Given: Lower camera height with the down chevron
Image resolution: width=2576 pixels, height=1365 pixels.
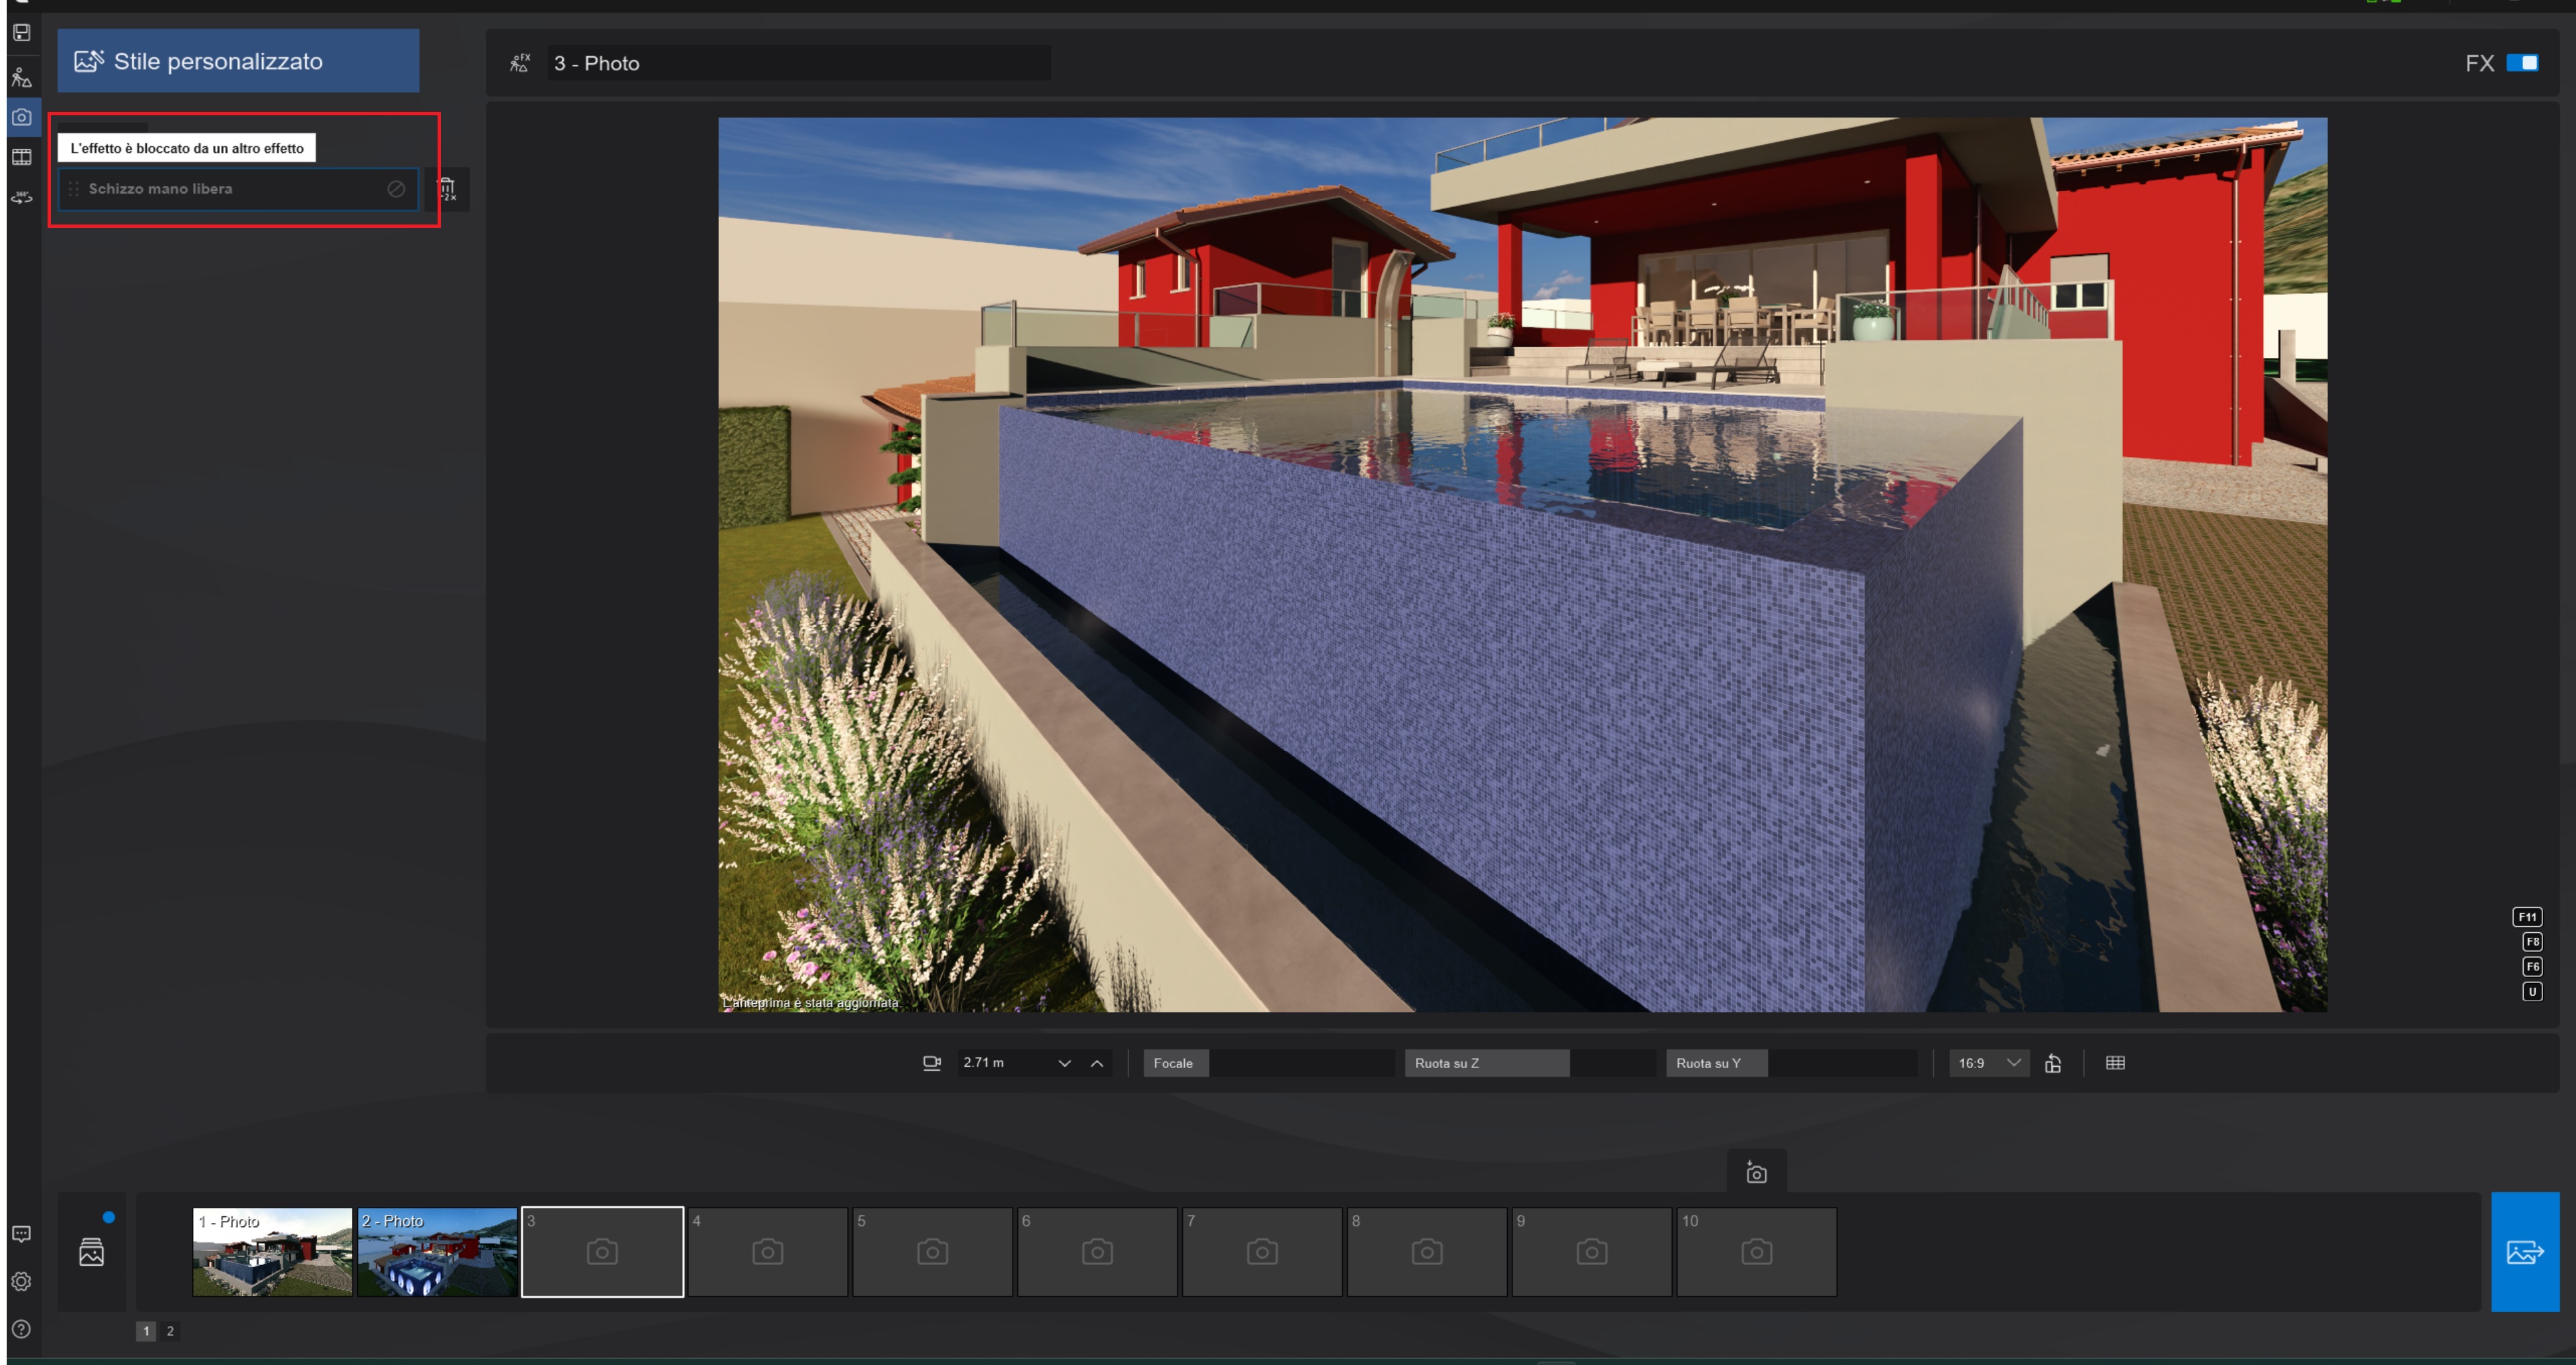Looking at the screenshot, I should pos(1064,1063).
